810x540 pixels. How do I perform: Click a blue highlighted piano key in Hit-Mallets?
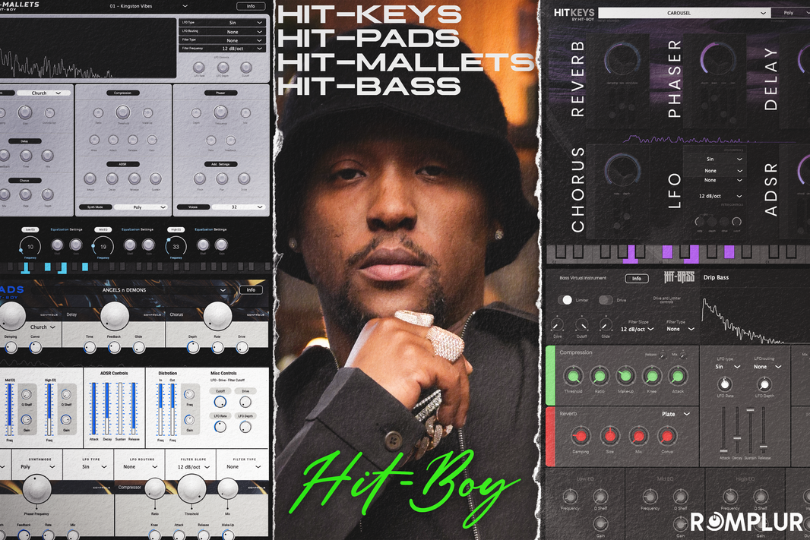tap(24, 268)
